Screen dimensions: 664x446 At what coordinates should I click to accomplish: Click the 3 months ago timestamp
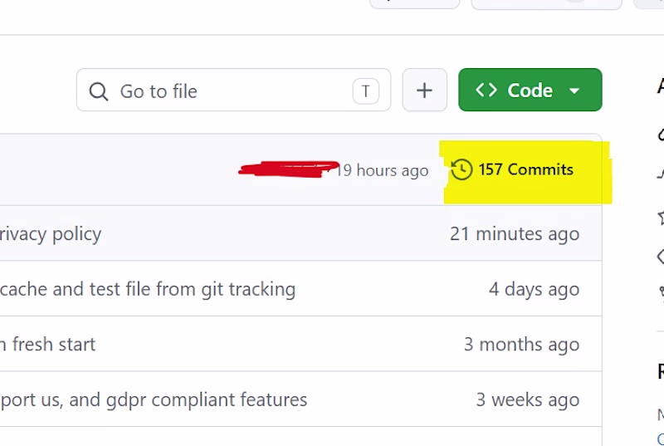(522, 345)
